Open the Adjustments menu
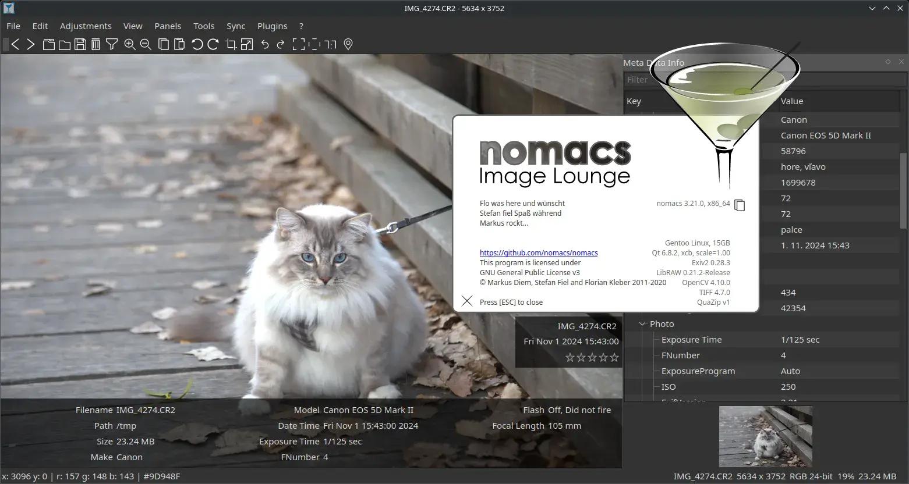 pyautogui.click(x=86, y=26)
